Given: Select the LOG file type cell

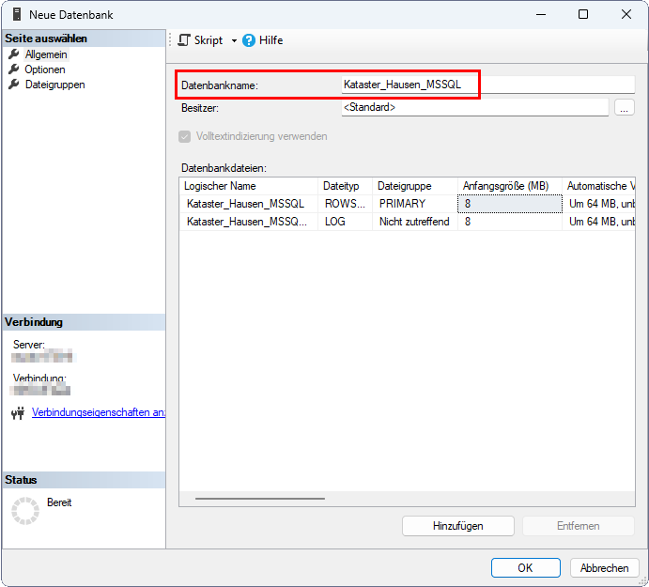Looking at the screenshot, I should 346,222.
